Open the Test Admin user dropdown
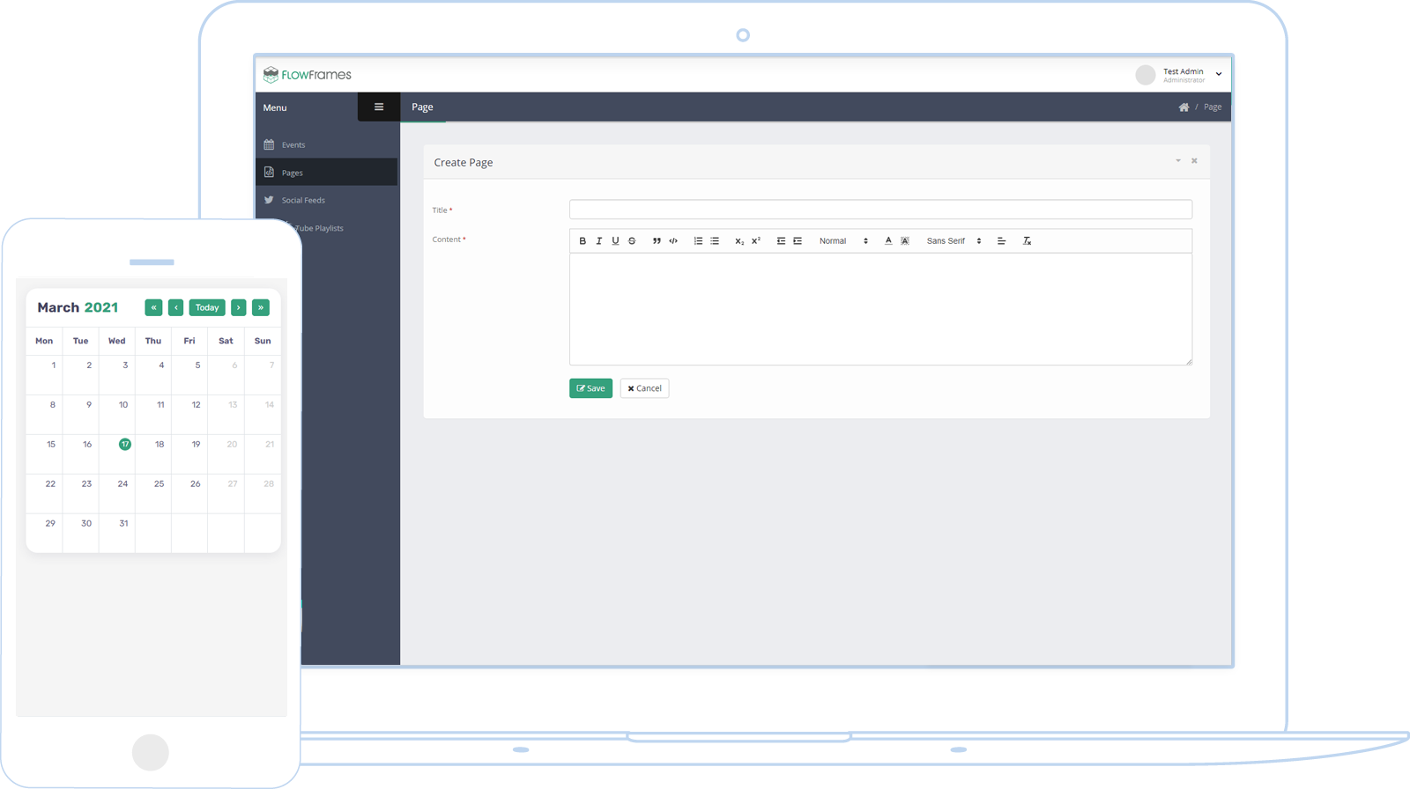Screen dimensions: 1410x789 click(1191, 75)
